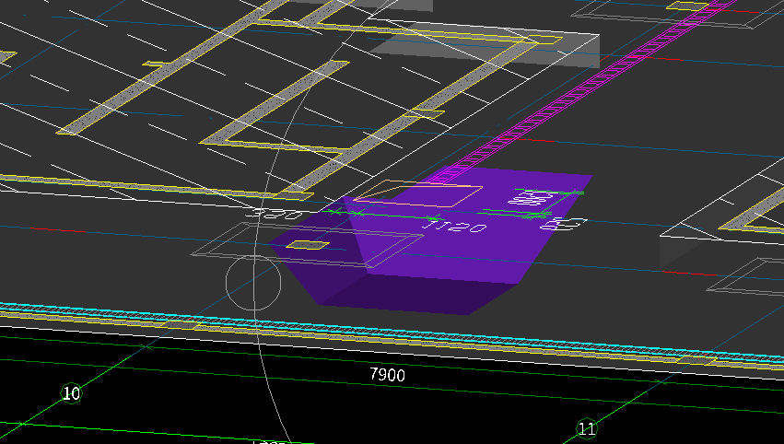Click the 1120 dimension text
Image resolution: width=784 pixels, height=444 pixels.
coord(454,226)
